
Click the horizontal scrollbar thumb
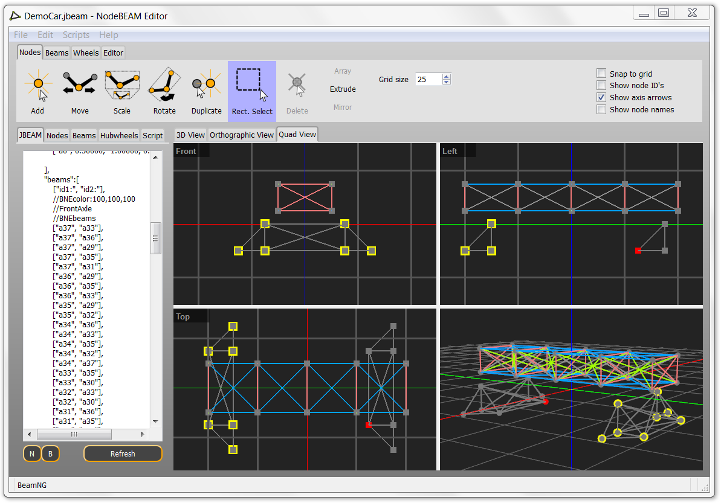click(74, 434)
